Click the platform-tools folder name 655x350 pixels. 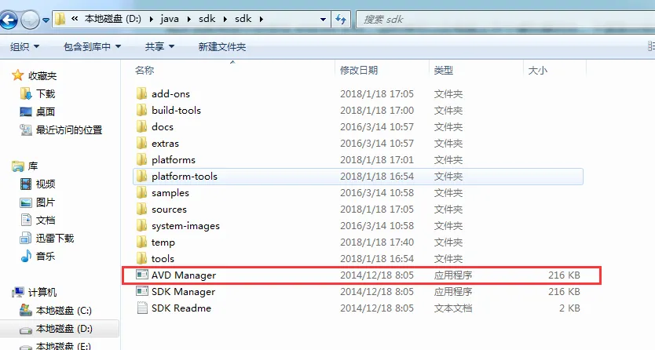185,177
